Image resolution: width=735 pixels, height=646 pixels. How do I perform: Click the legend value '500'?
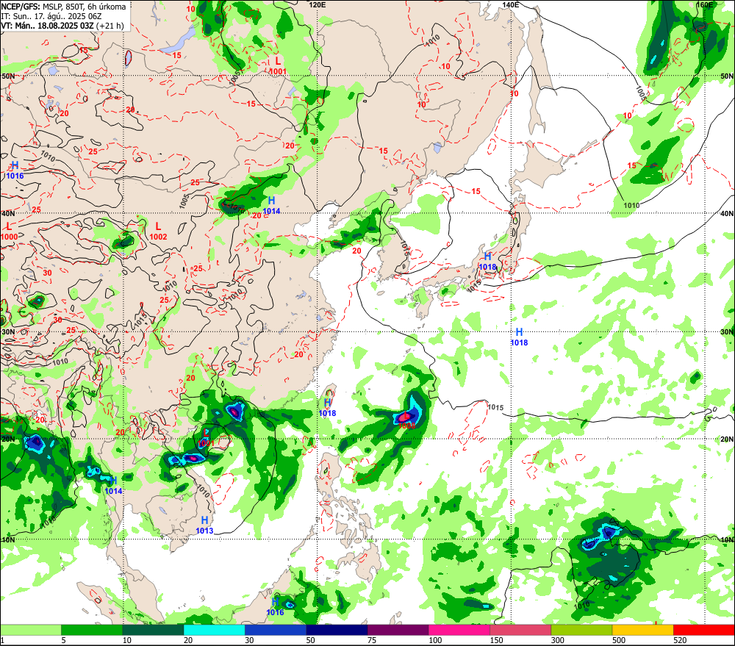pyautogui.click(x=618, y=640)
